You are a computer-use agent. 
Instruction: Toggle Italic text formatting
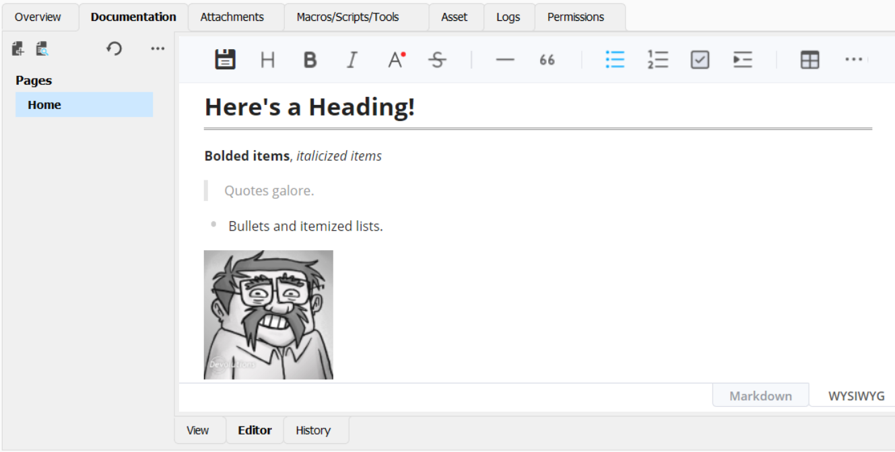351,59
